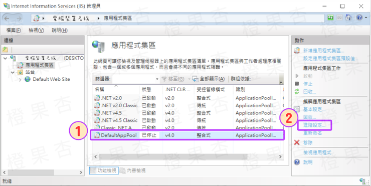Open the View (檢視) menu
Screen dimensions: 371x186
[x=36, y=30]
